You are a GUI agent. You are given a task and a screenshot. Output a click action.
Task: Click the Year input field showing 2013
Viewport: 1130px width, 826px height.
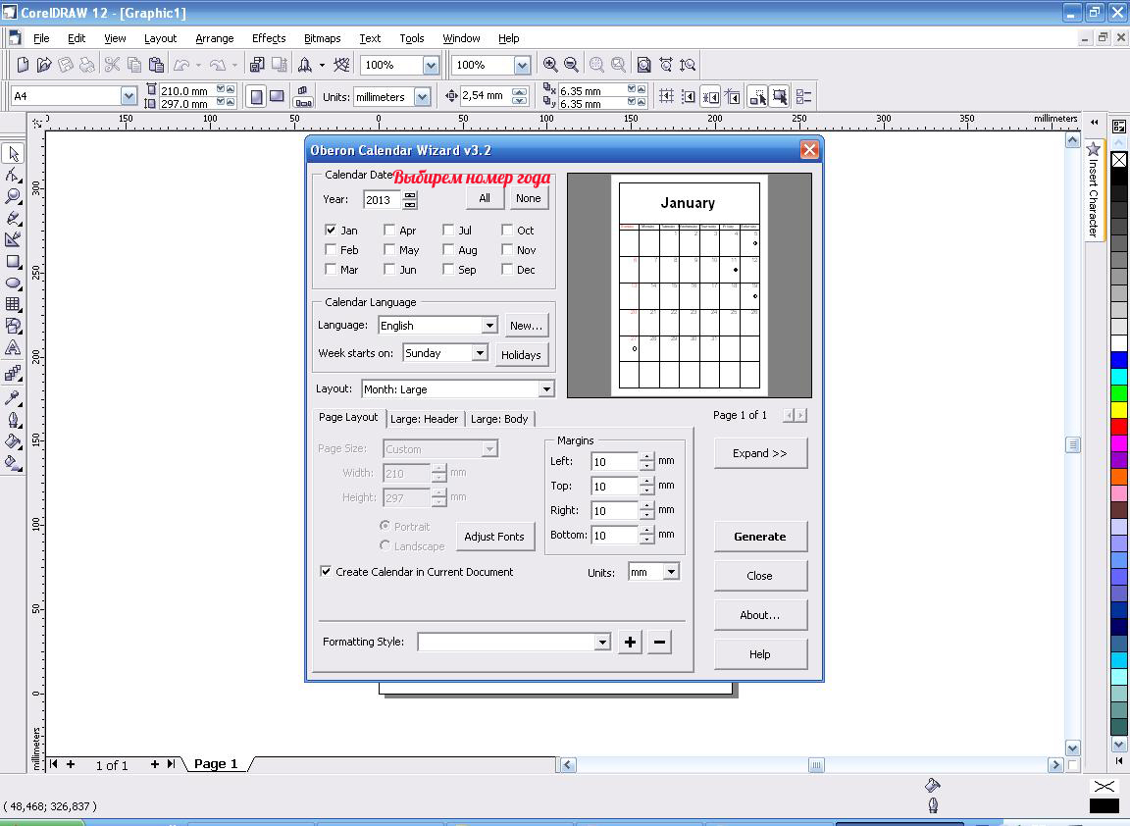point(382,200)
